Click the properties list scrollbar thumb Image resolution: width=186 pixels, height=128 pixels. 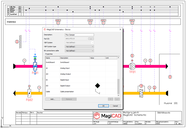118,86
